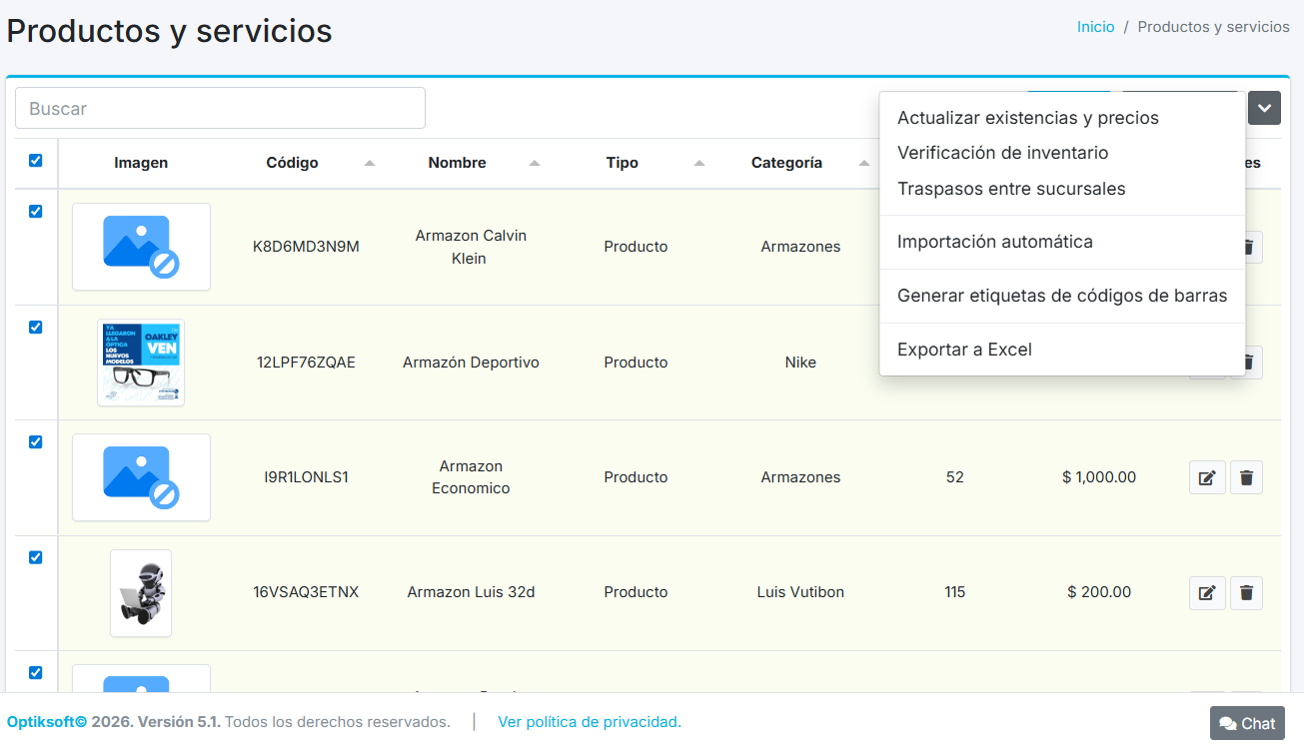The image size is (1304, 747).
Task: Uncheck the Armazon Calvin Klein row checkbox
Action: [x=36, y=212]
